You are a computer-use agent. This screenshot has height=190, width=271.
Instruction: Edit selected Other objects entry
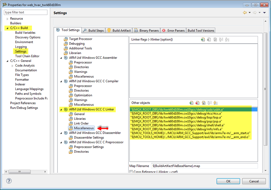tap(203, 103)
